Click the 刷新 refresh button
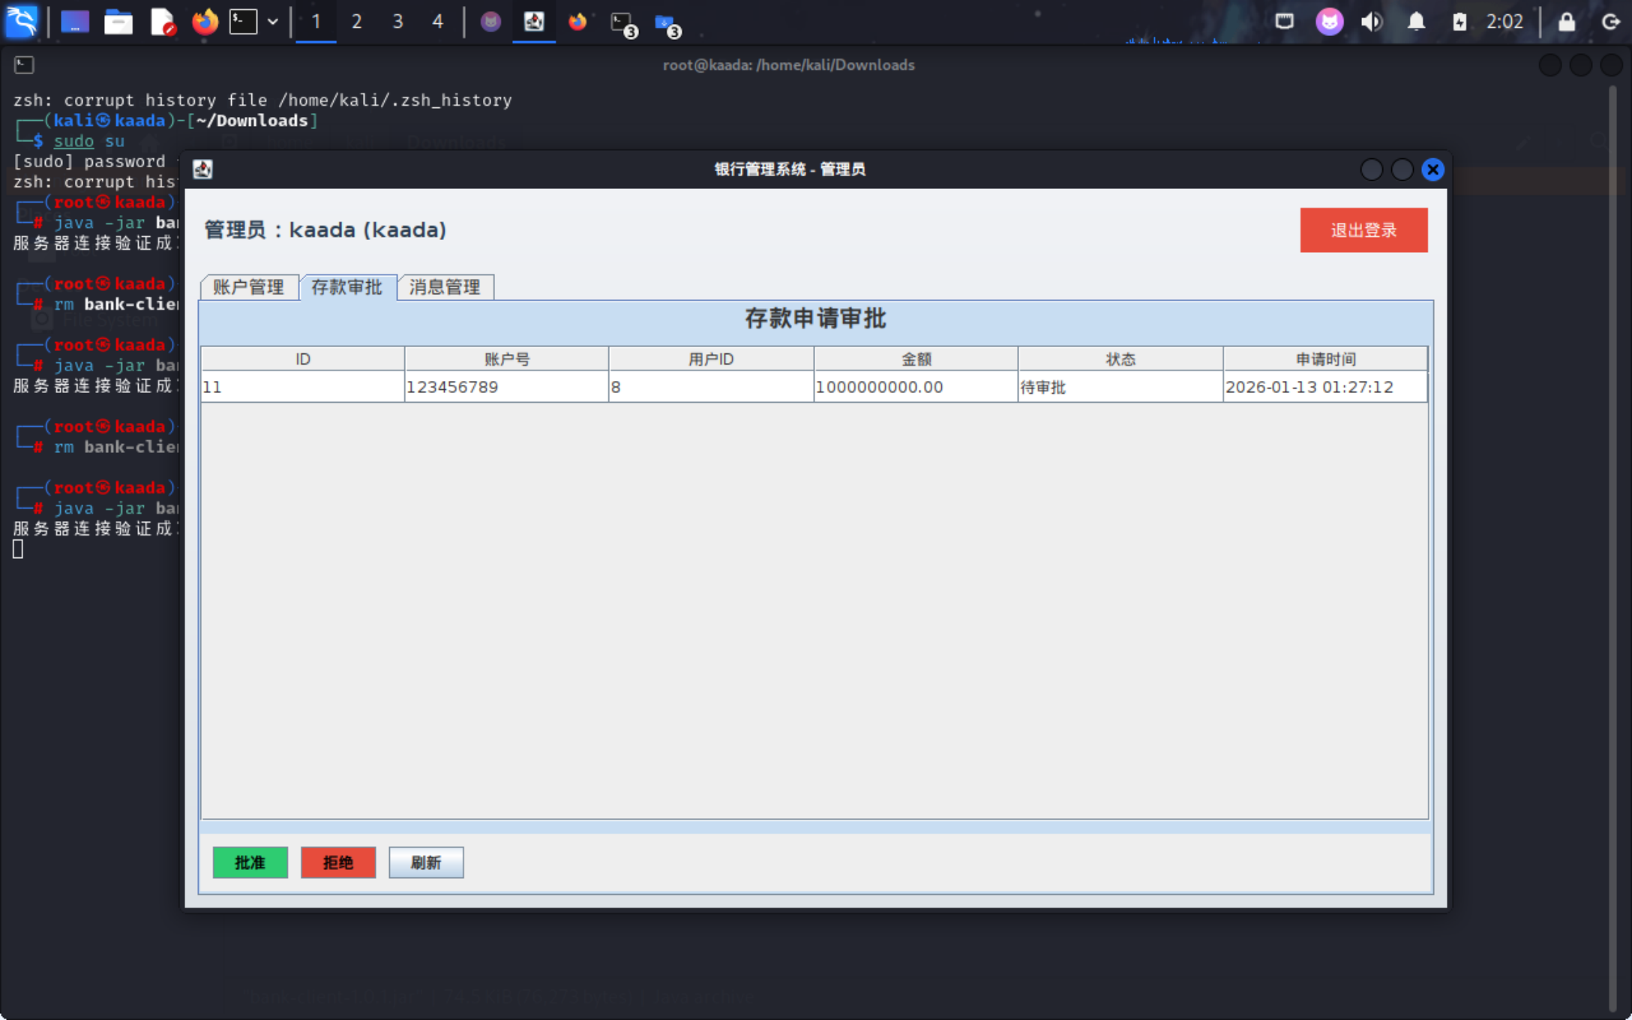The width and height of the screenshot is (1632, 1020). click(425, 862)
